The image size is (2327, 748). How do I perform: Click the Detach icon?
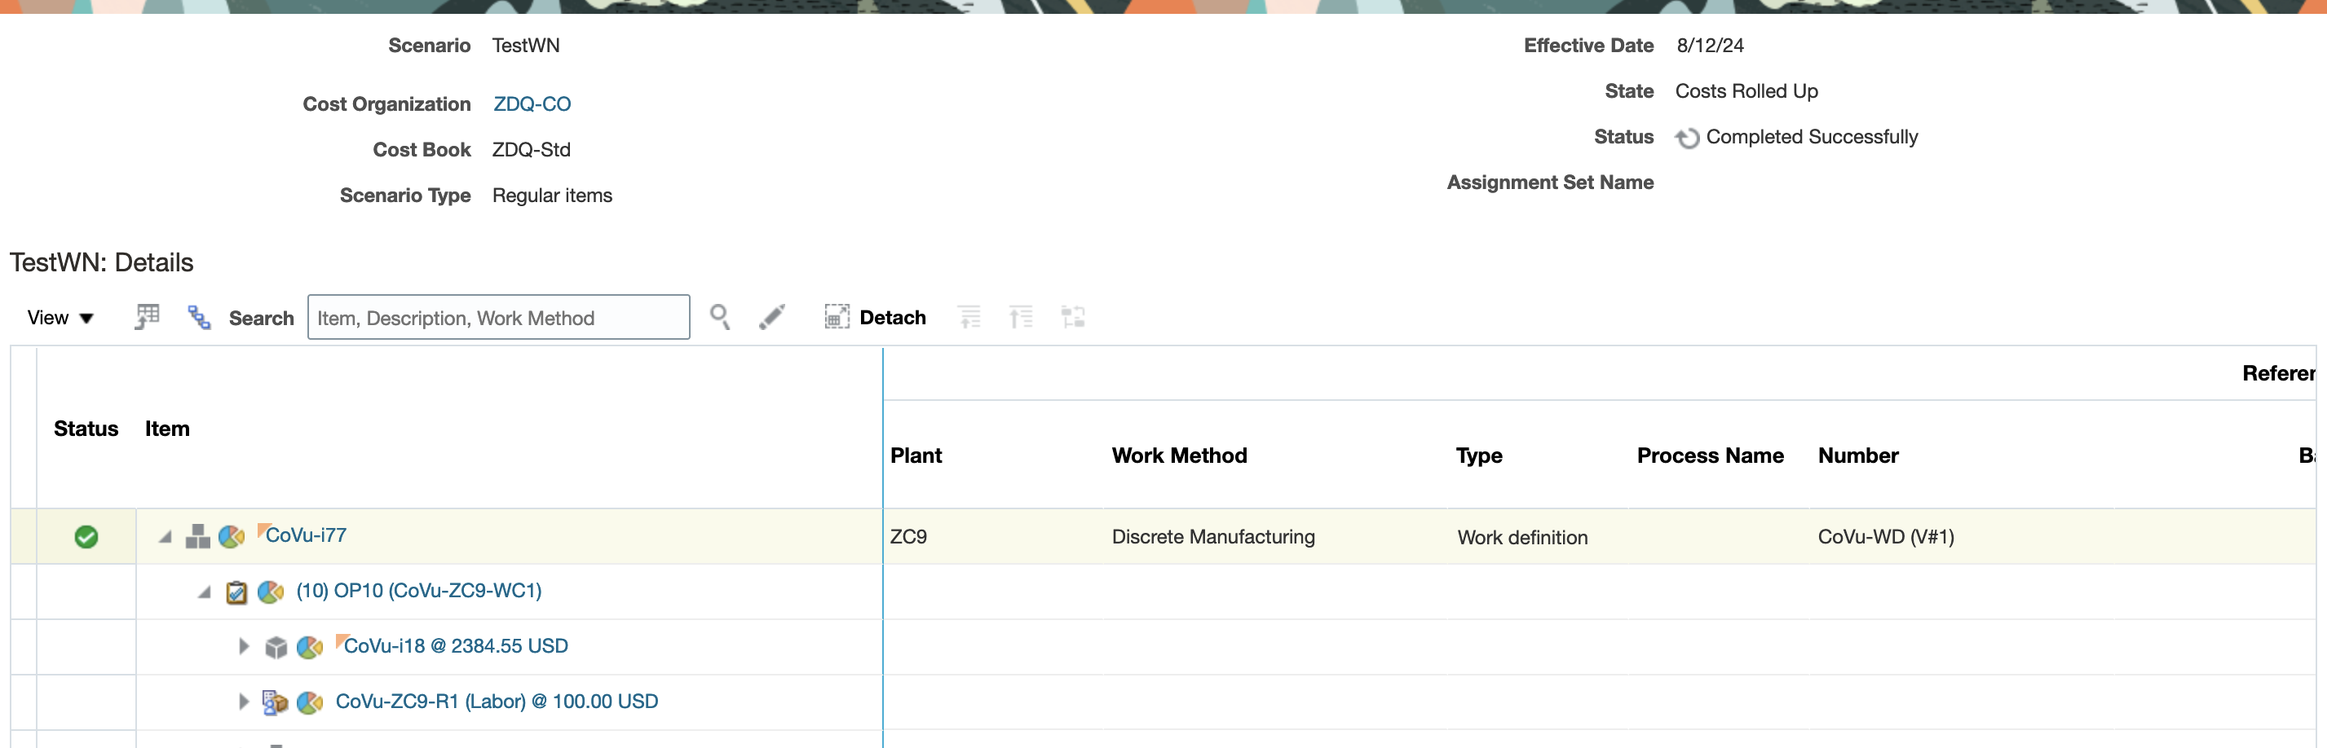pyautogui.click(x=837, y=317)
